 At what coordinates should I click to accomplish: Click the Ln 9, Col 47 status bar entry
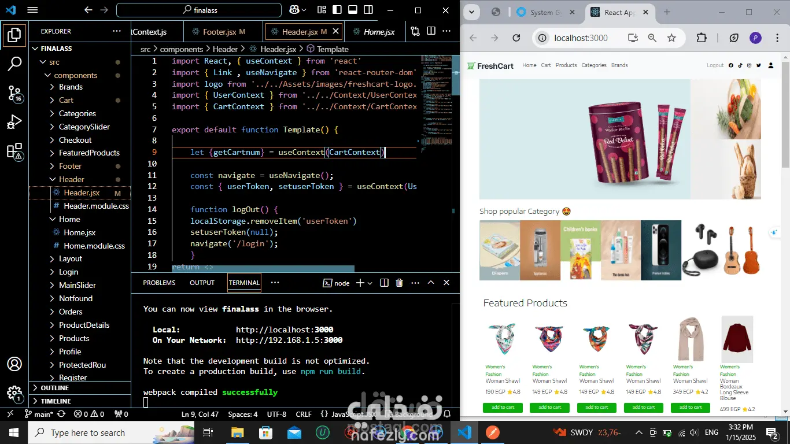pos(200,414)
